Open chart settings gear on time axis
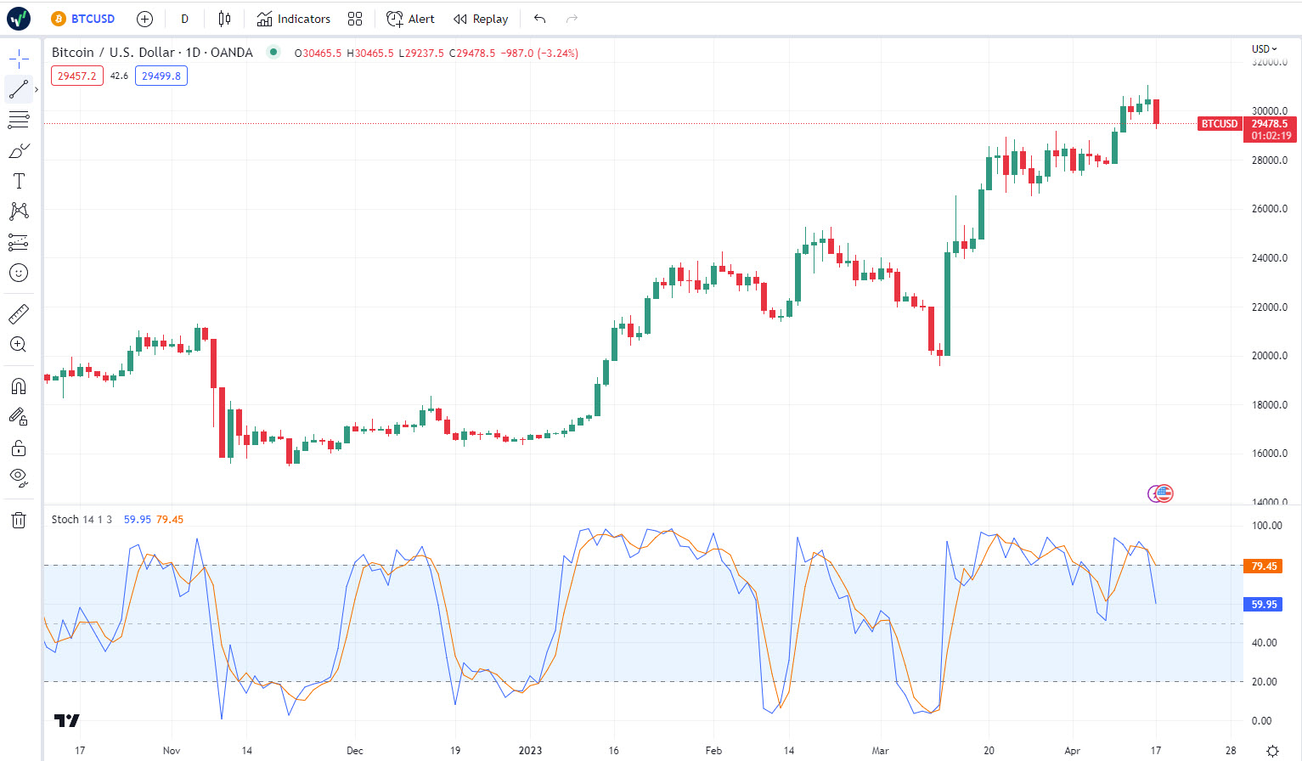Viewport: 1302px width, 761px height. 1272,751
